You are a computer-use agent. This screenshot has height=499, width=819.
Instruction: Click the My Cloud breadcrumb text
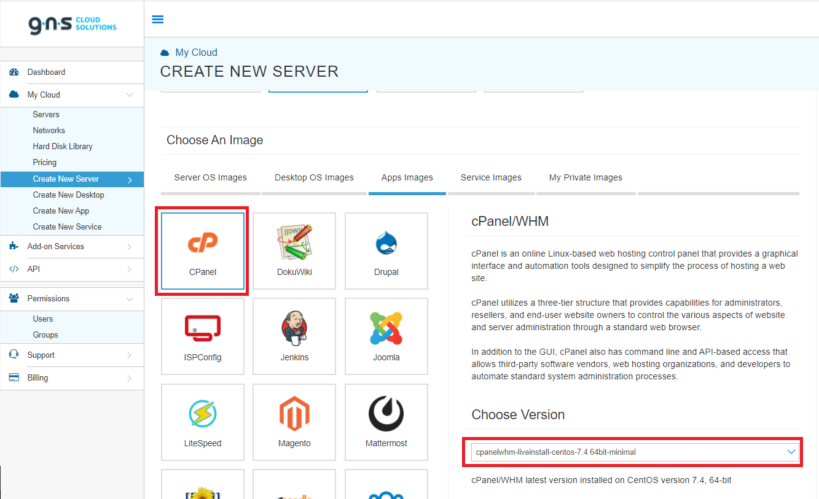(x=196, y=53)
